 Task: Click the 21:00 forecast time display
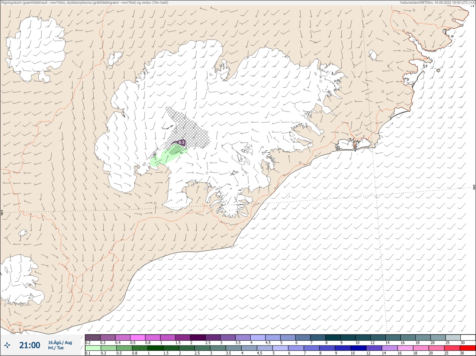(x=30, y=345)
